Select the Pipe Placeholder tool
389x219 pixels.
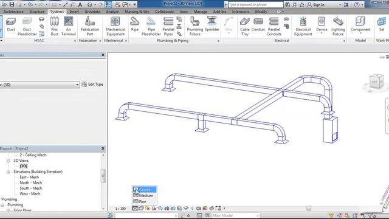(151, 26)
